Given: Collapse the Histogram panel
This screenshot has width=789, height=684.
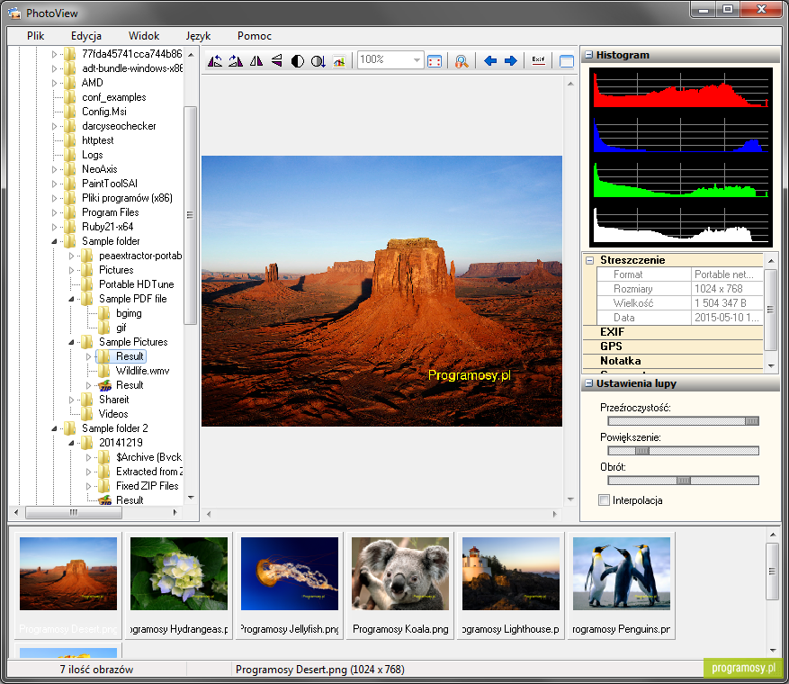Looking at the screenshot, I should 588,55.
